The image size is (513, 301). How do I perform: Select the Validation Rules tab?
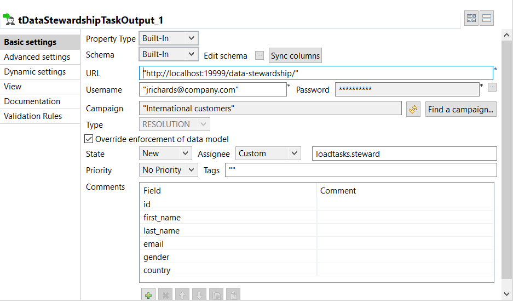[x=33, y=116]
